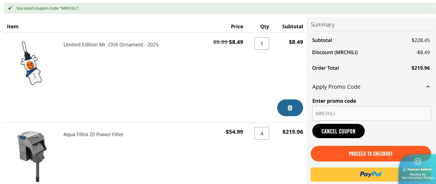
Task: Click the Aqua Filtra quantity field
Action: click(x=262, y=133)
